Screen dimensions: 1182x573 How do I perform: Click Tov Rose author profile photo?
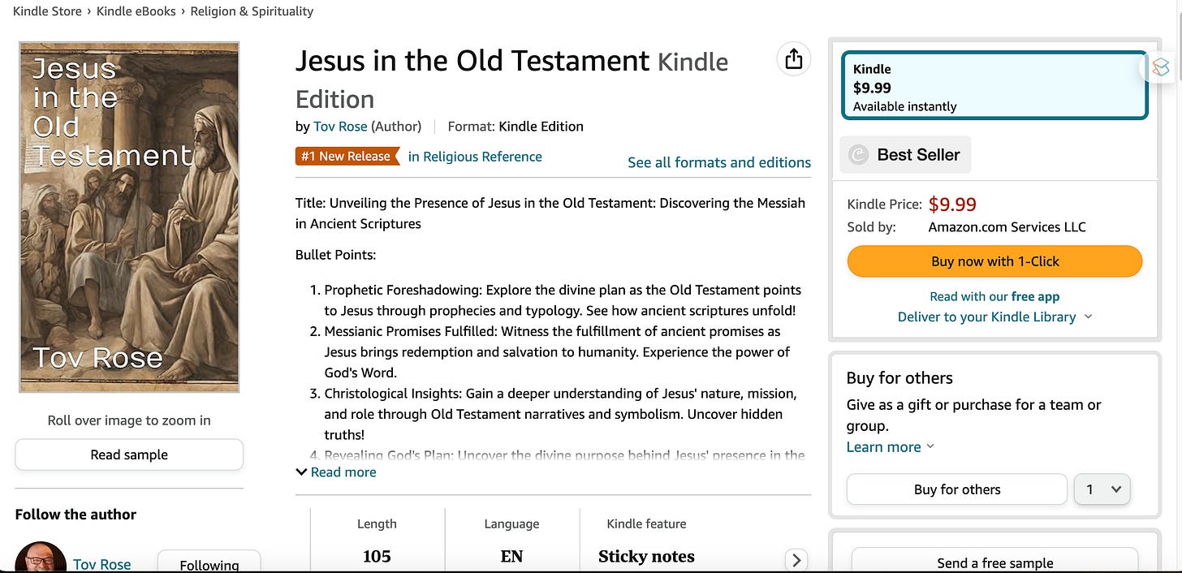coord(41,557)
